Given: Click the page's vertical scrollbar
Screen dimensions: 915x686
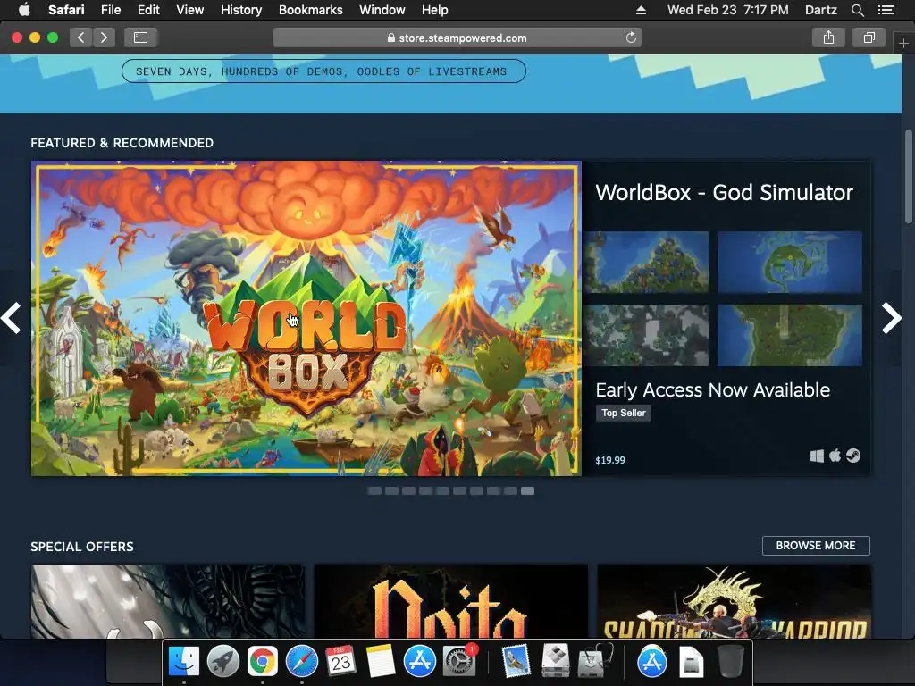Looking at the screenshot, I should coord(909,176).
